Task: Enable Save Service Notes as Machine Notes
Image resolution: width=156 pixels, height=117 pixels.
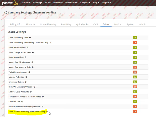Action: 135,97
